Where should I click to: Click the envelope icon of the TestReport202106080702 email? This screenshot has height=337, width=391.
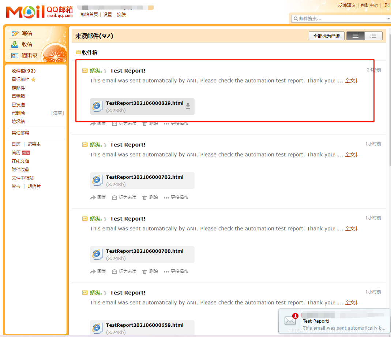pos(85,145)
